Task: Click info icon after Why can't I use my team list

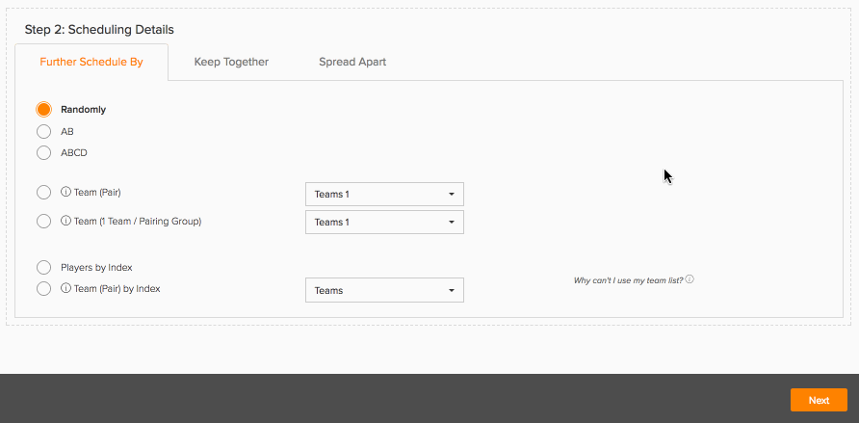Action: point(690,279)
